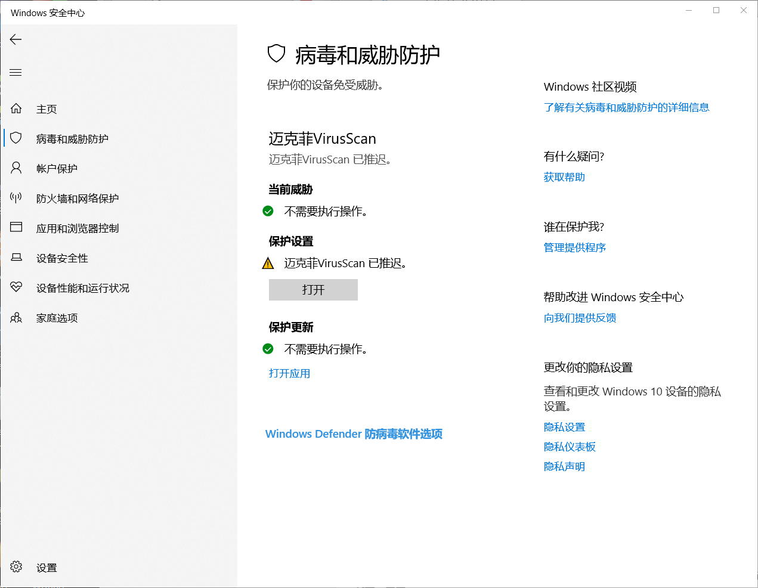Open 隐私仪表板
The width and height of the screenshot is (758, 588).
point(570,446)
